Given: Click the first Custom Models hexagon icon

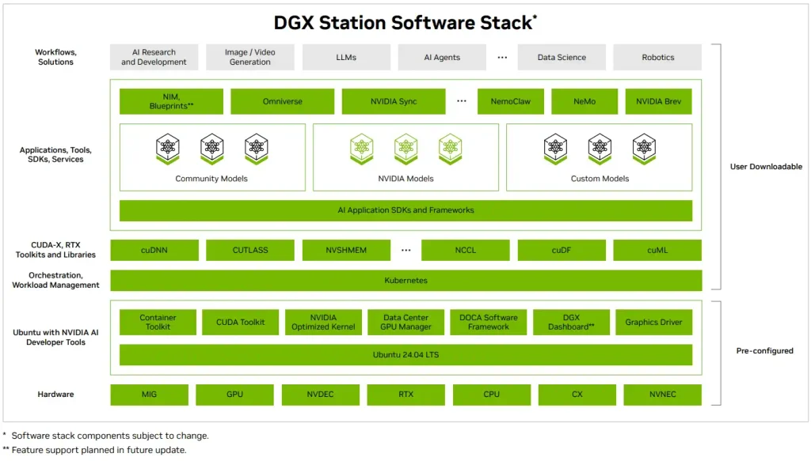Looking at the screenshot, I should [x=555, y=149].
